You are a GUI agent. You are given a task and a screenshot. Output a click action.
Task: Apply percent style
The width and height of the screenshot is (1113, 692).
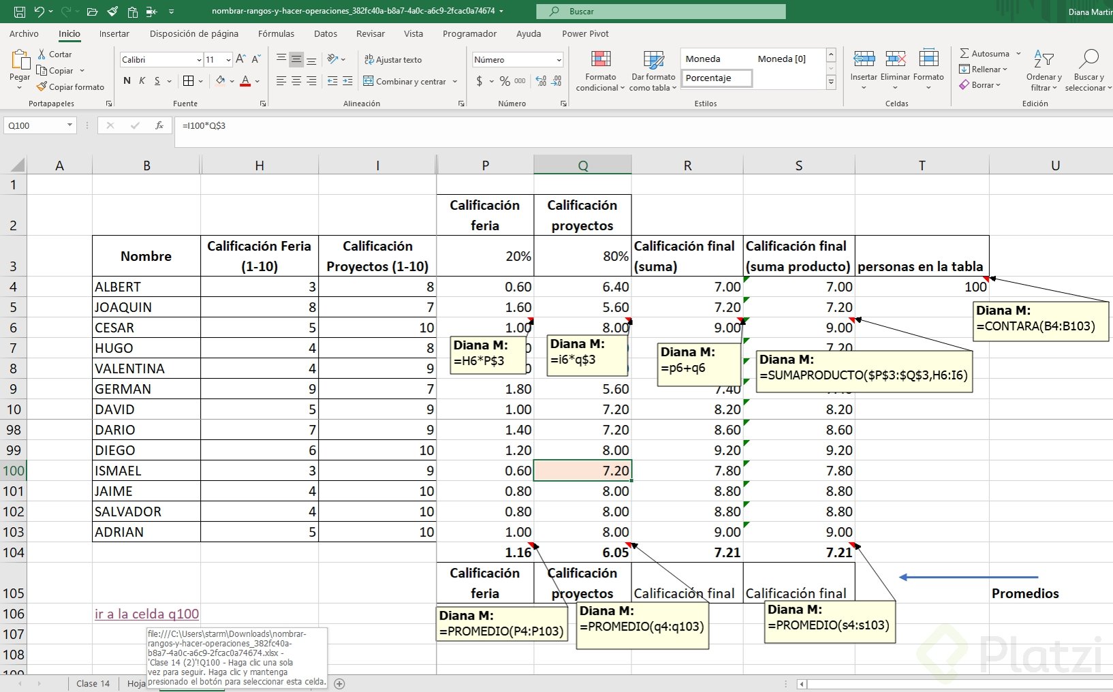pyautogui.click(x=505, y=81)
